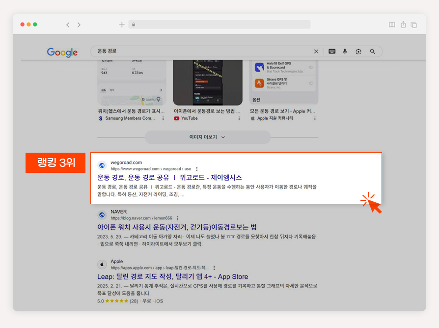The width and height of the screenshot is (439, 328).
Task: Click the share icon in browser toolbar
Action: coord(403,25)
